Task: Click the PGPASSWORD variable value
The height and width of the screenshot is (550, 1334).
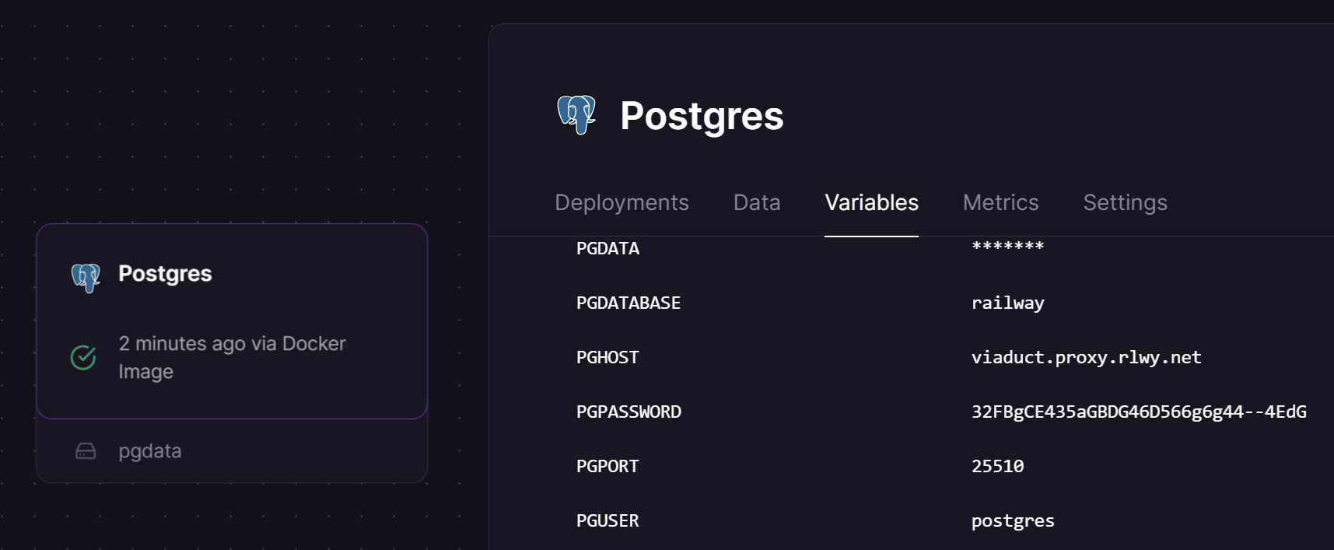Action: pos(1139,412)
